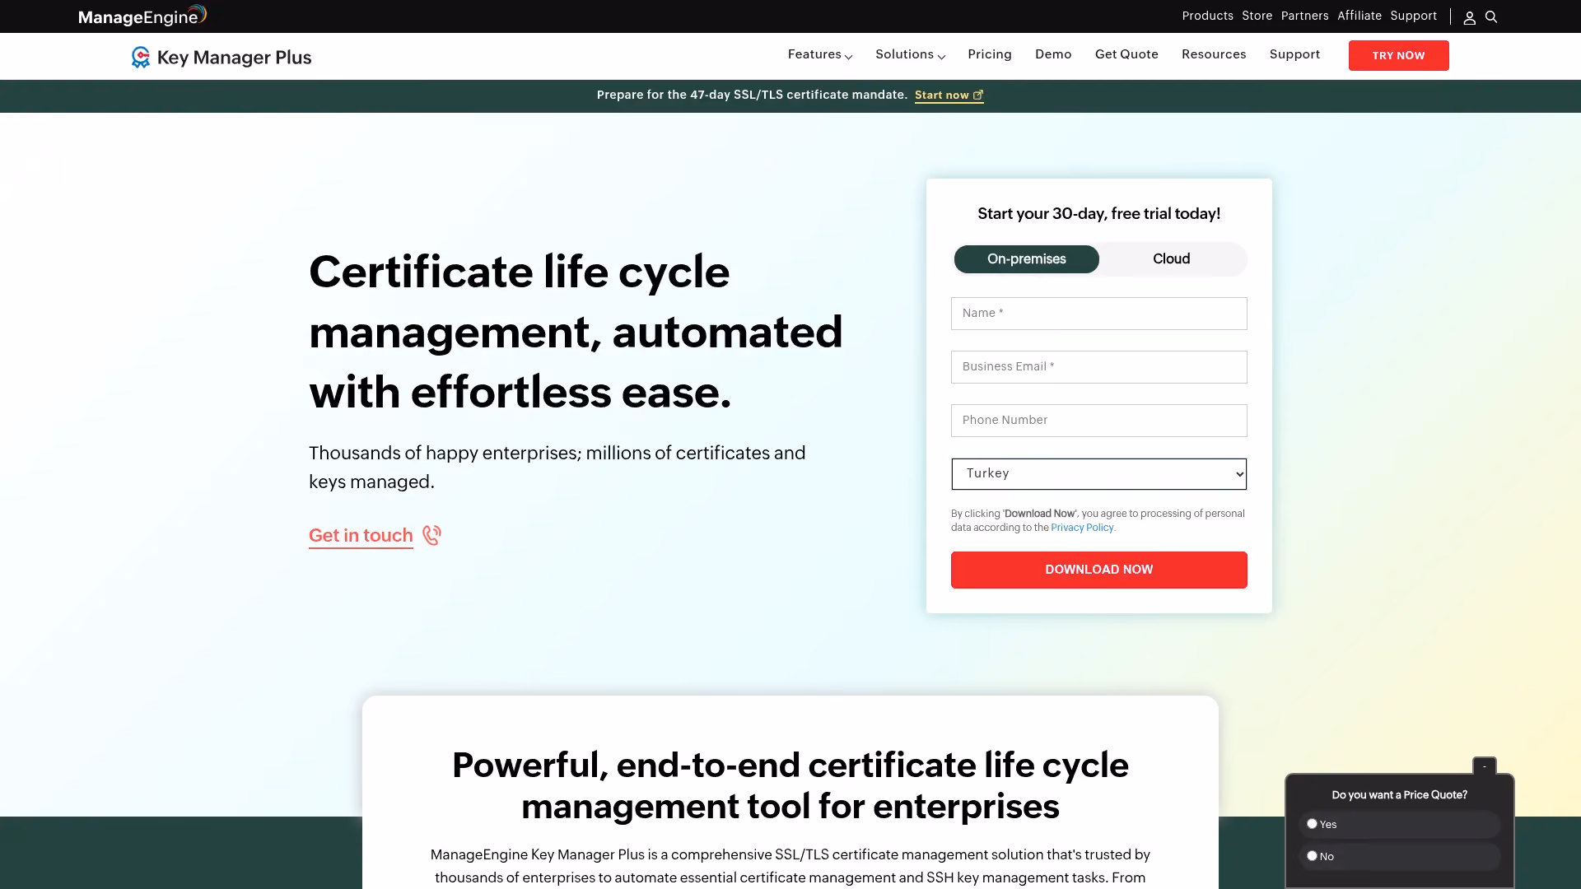Open the country dropdown showing Turkey
Screen dimensions: 1581x889
pos(1098,474)
